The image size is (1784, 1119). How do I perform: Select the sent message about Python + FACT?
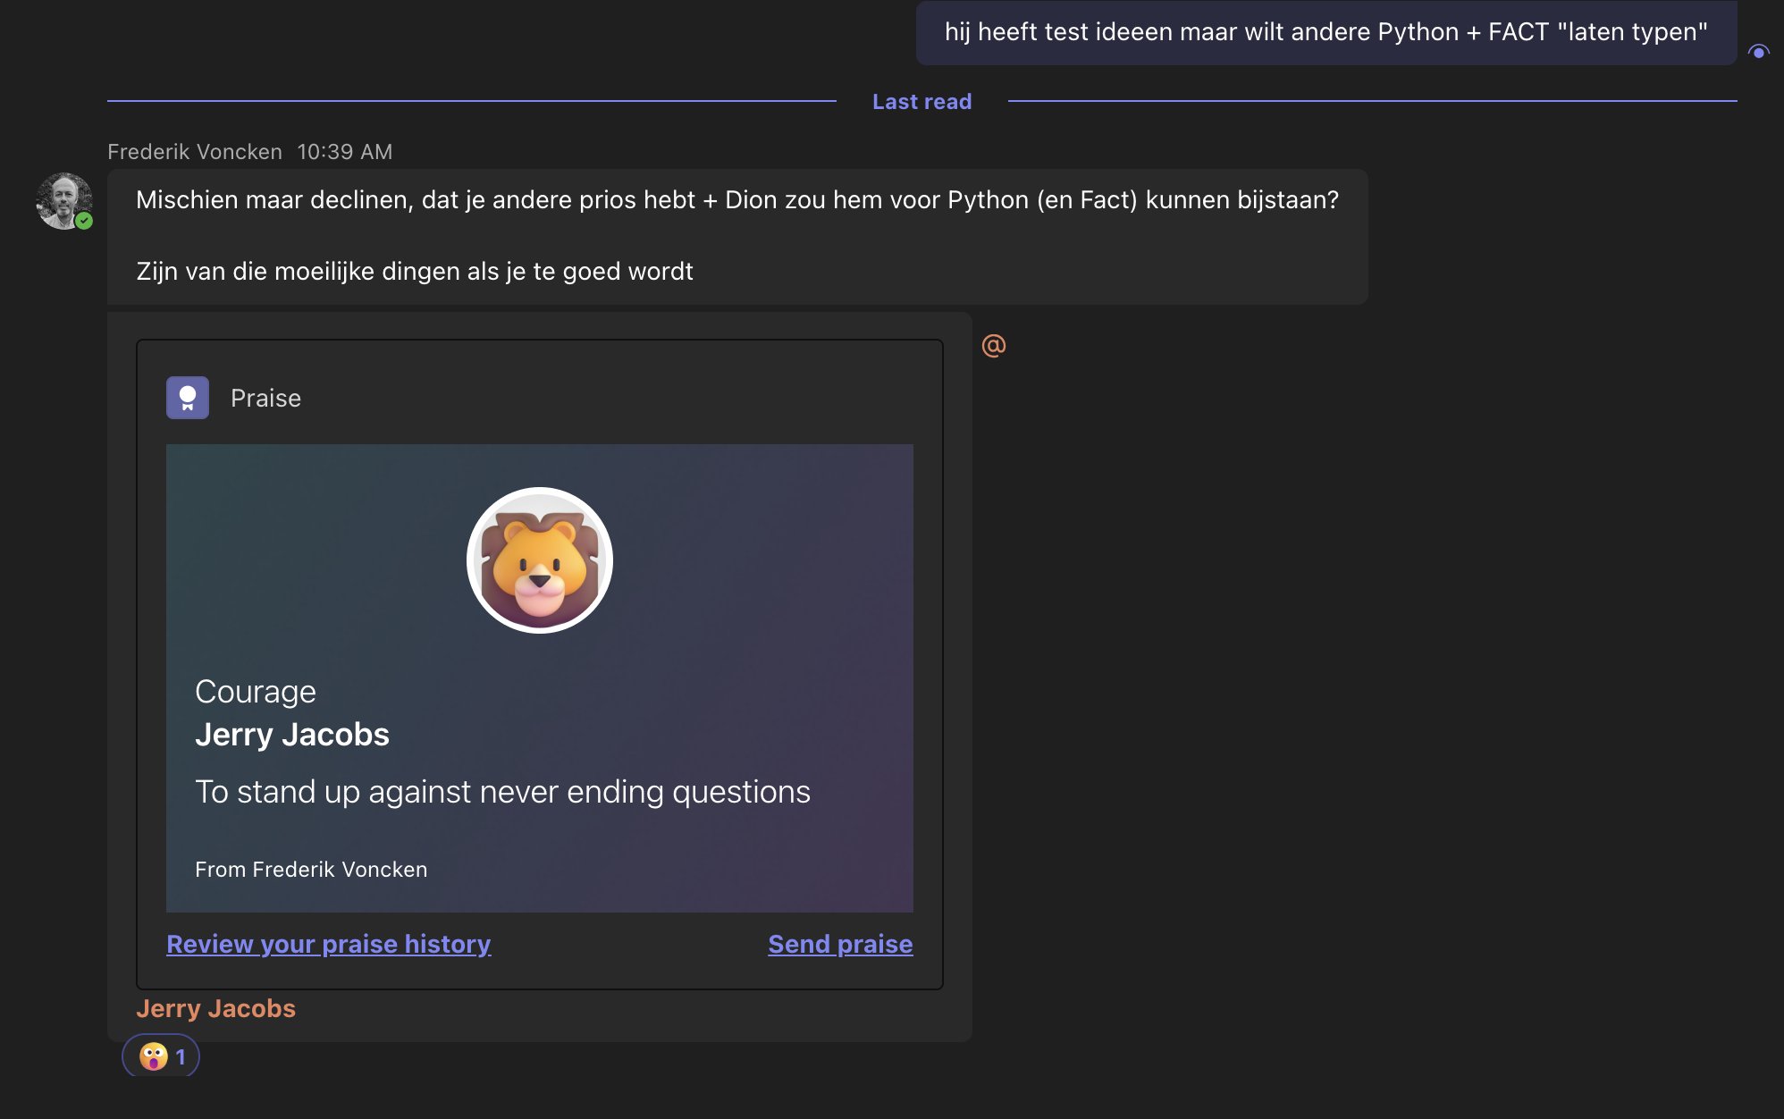tap(1325, 32)
